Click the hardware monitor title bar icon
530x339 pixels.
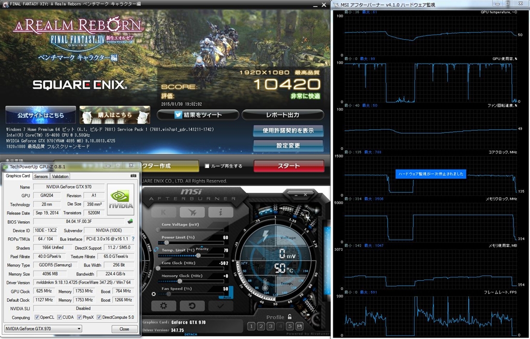point(335,5)
